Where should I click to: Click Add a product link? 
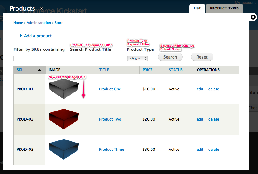[38, 36]
